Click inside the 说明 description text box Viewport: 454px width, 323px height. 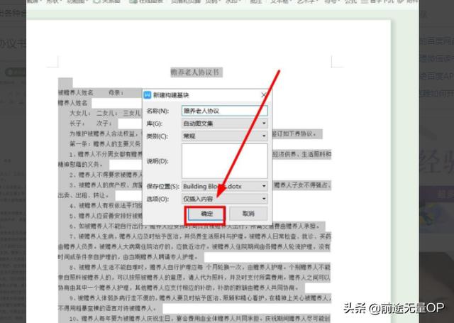point(224,160)
